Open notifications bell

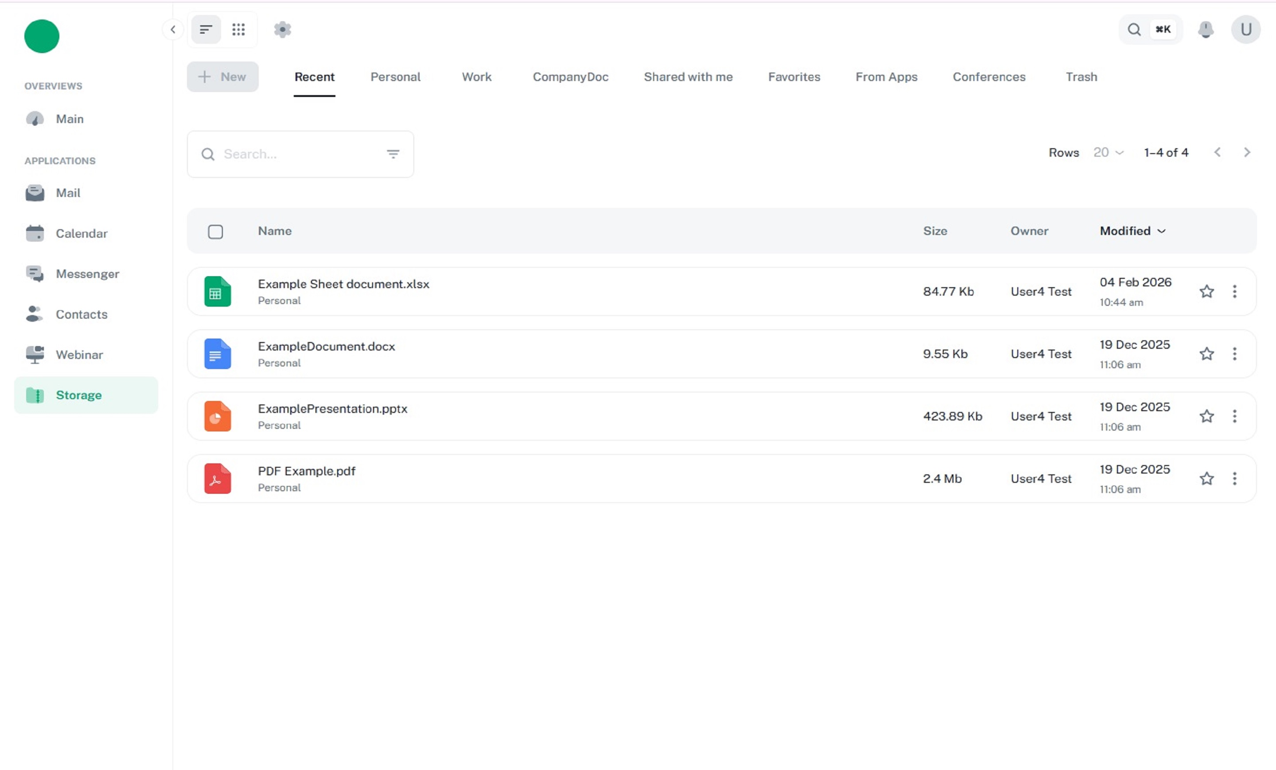point(1206,30)
